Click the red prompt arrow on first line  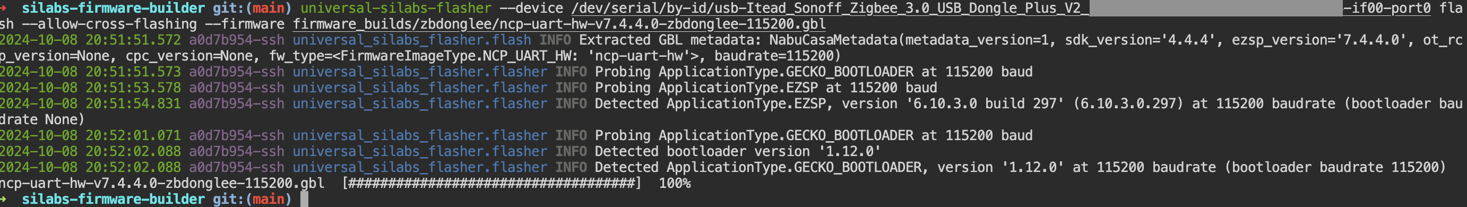[x=3, y=8]
